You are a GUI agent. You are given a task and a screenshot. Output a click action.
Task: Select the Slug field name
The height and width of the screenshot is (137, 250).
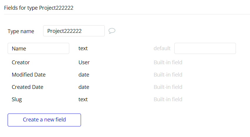point(17,99)
